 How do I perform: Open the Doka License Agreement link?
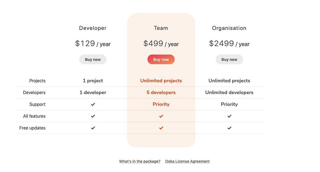[x=188, y=161]
